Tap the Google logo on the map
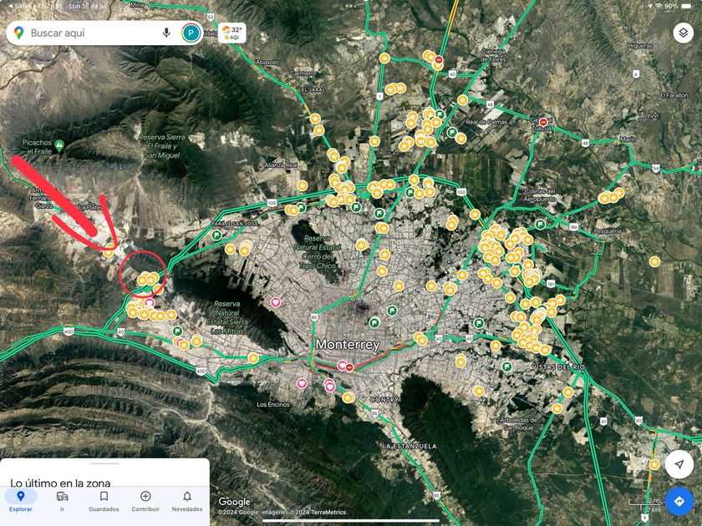Viewport: 702px width, 526px height. pyautogui.click(x=234, y=502)
